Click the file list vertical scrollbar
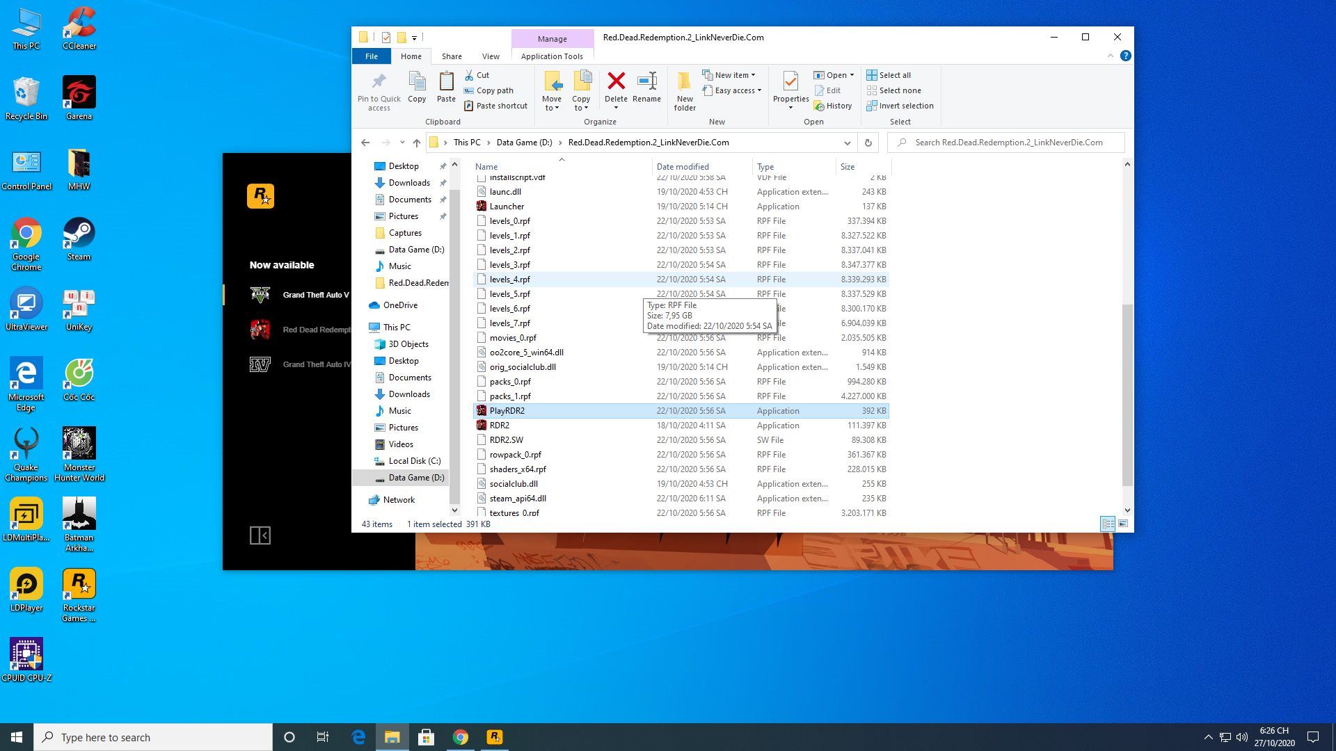This screenshot has width=1336, height=751. coord(1127,394)
